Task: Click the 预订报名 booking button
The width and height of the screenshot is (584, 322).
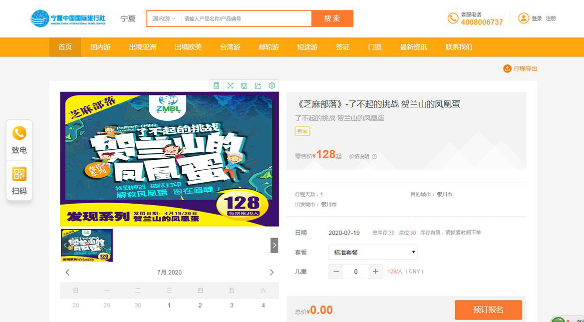Action: [x=488, y=310]
